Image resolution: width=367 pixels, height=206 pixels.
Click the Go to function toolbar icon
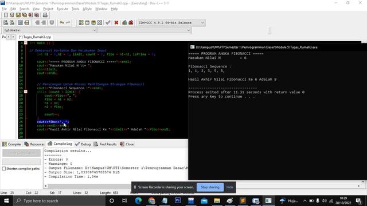coord(21,23)
